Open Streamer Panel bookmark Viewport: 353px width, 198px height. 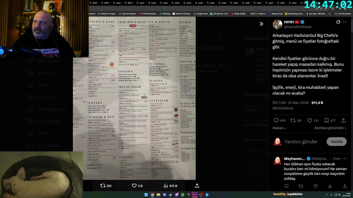276,13
